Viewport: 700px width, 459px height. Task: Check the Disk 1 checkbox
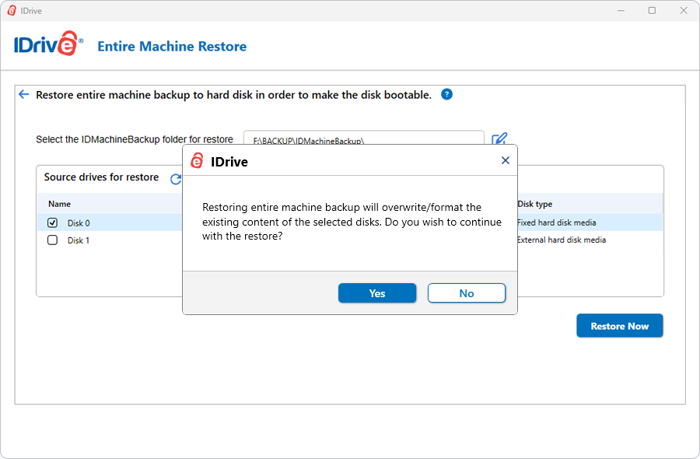(x=52, y=240)
